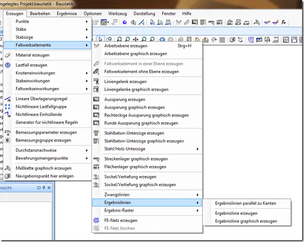Image resolution: width=304 pixels, height=242 pixels.
Task: Click the grid display toolbar icon
Action: tap(222, 40)
